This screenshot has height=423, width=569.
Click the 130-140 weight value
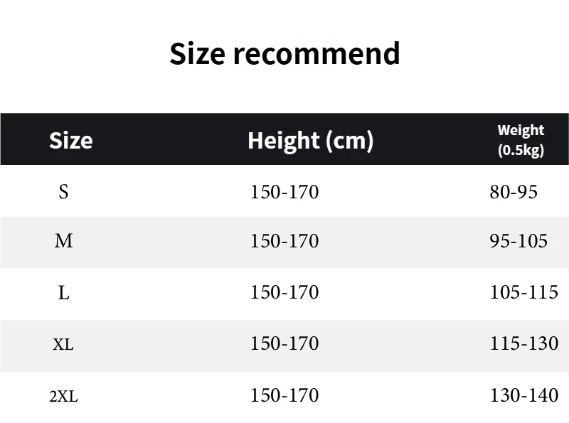click(524, 395)
